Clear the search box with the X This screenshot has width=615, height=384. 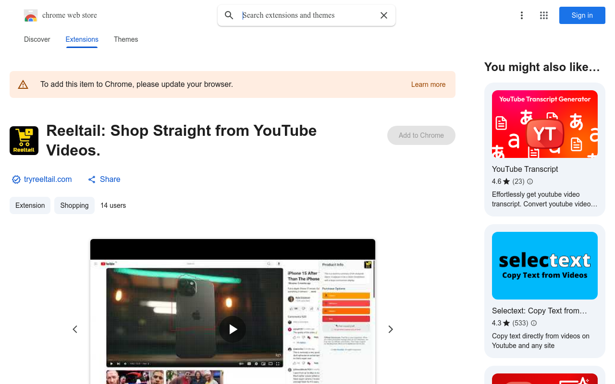[384, 15]
